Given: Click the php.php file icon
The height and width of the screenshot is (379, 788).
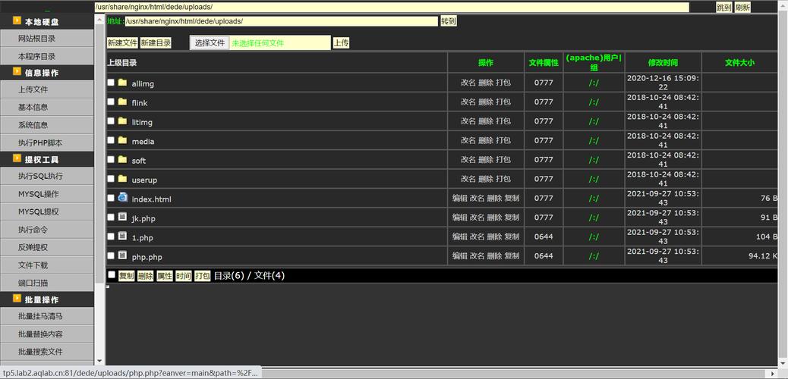Looking at the screenshot, I should click(122, 256).
